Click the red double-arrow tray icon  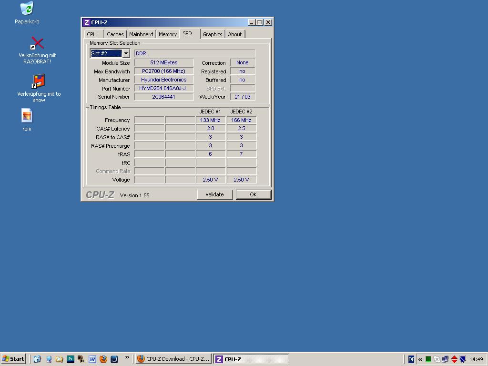[x=454, y=359]
